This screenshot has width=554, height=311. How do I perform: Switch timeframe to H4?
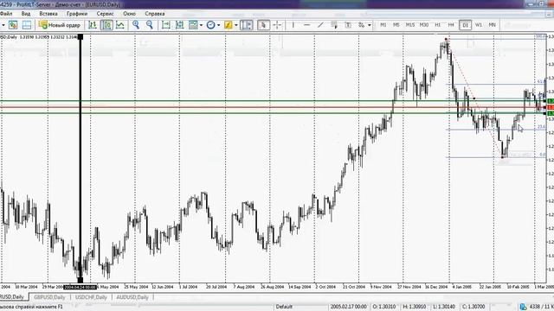pyautogui.click(x=451, y=25)
